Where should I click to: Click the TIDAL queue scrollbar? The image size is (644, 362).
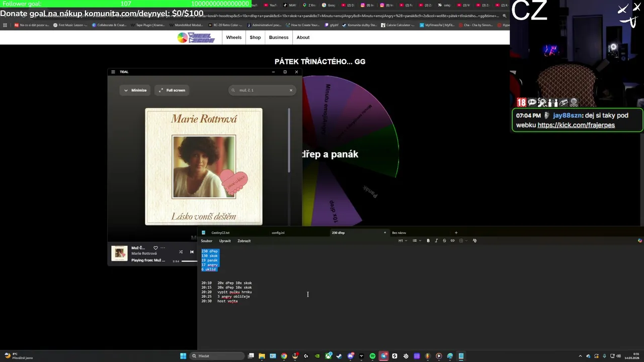coord(289,141)
